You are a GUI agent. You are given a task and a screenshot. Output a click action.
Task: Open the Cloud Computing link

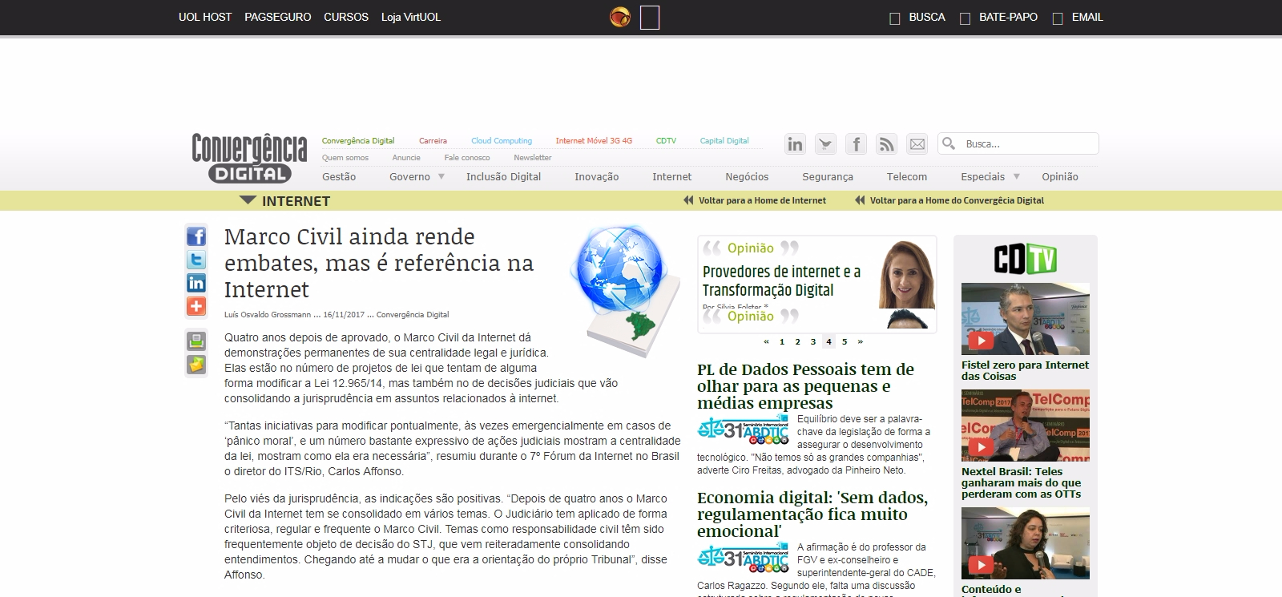click(502, 140)
